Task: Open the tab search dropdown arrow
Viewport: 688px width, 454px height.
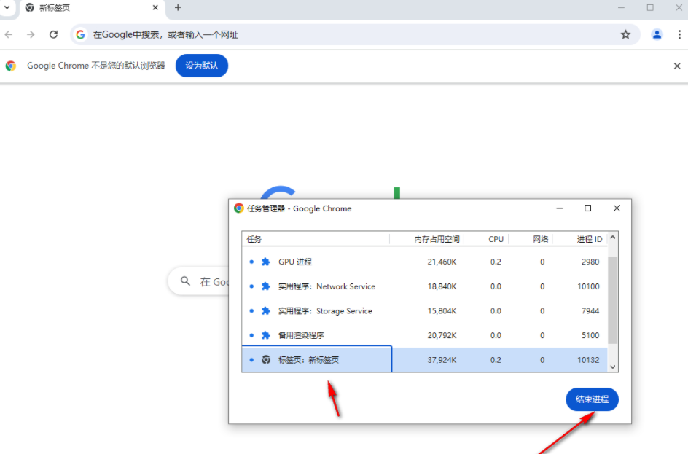Action: coord(7,7)
